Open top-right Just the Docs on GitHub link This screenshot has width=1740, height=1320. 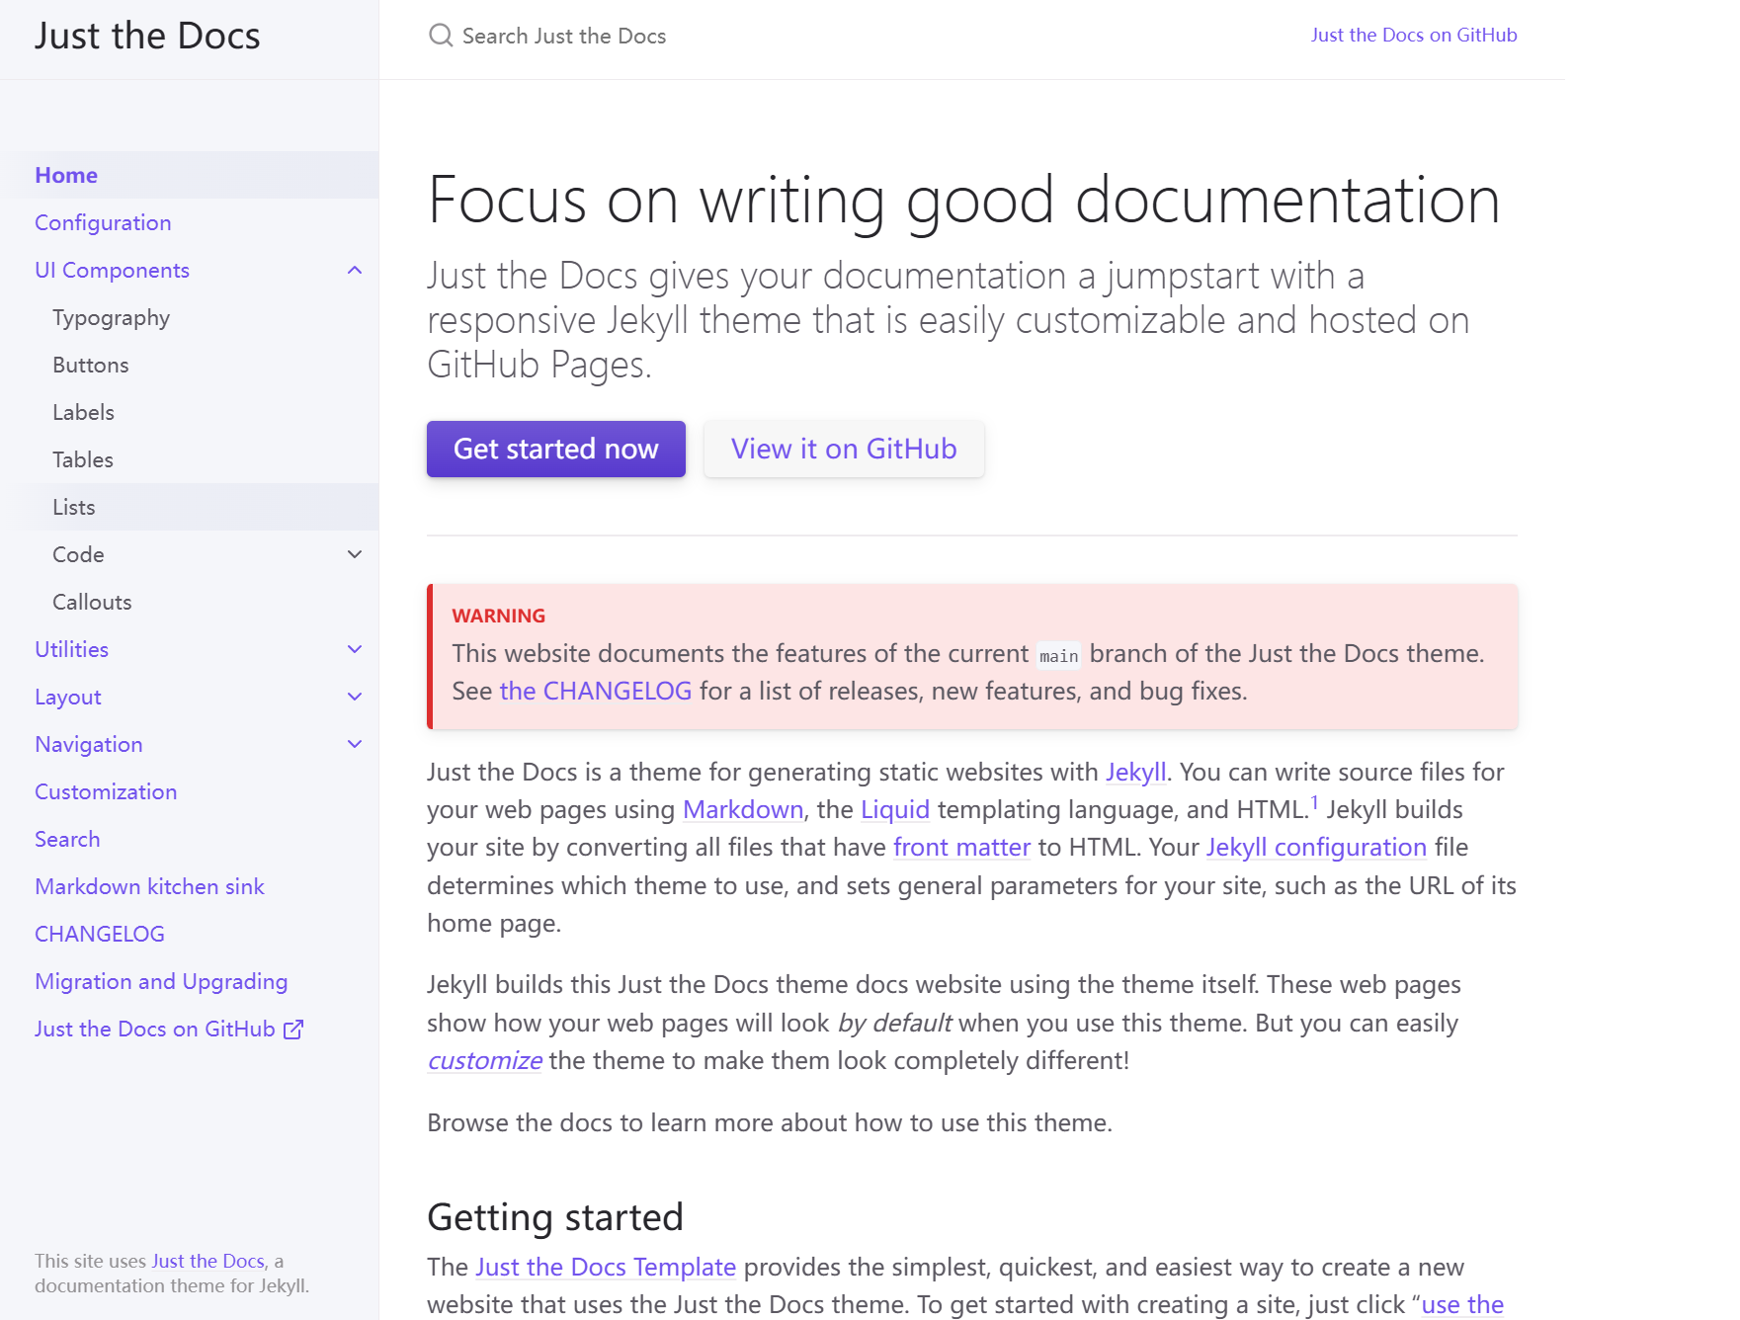tap(1414, 35)
